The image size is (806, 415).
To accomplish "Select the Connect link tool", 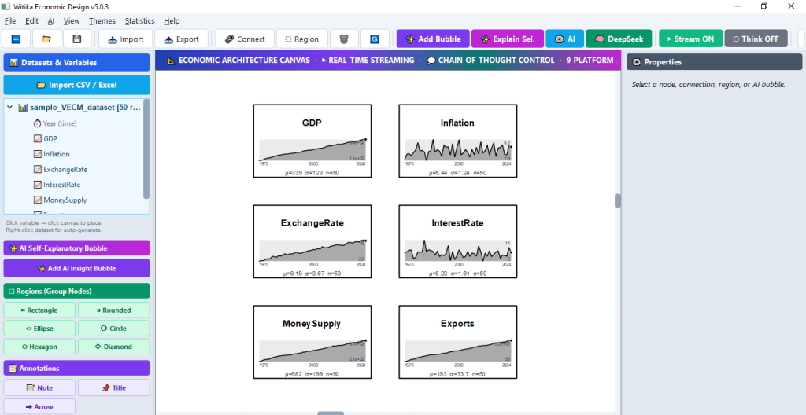I will click(245, 39).
